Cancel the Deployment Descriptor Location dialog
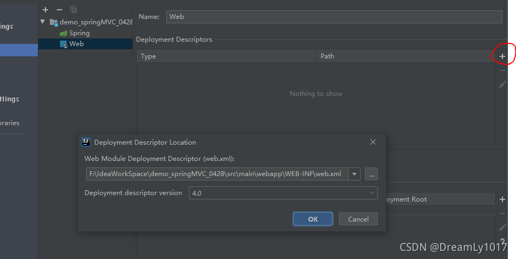Viewport: 516px width, 259px height. (358, 219)
